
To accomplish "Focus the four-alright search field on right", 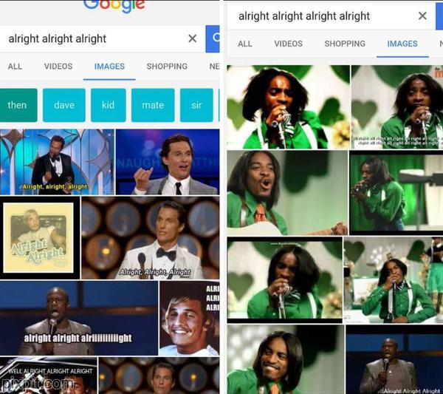I will tap(322, 16).
